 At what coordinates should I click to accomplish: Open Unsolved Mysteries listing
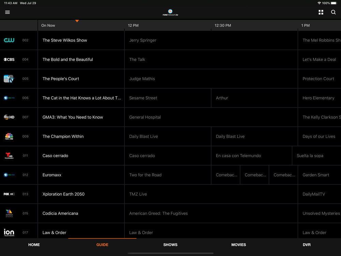click(320, 213)
